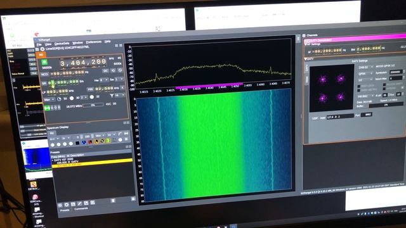Toggle the yellow current spectrum button
Viewport: 406px width, 228px height.
[96, 141]
